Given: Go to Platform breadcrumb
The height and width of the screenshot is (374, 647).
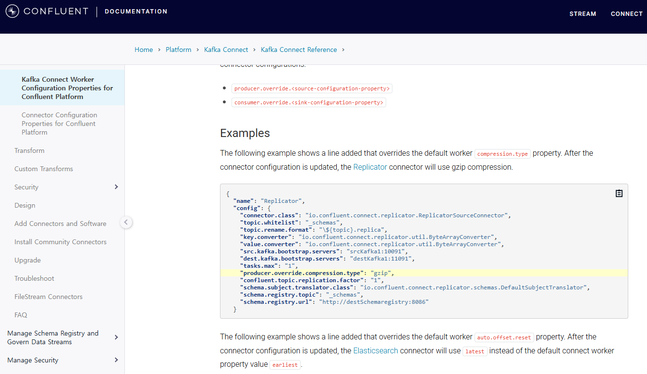Looking at the screenshot, I should coord(178,50).
